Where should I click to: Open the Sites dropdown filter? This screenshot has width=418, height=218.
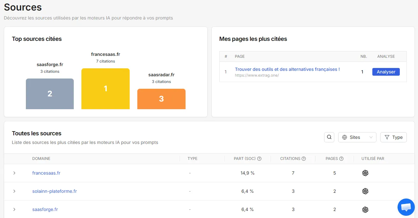pyautogui.click(x=357, y=137)
